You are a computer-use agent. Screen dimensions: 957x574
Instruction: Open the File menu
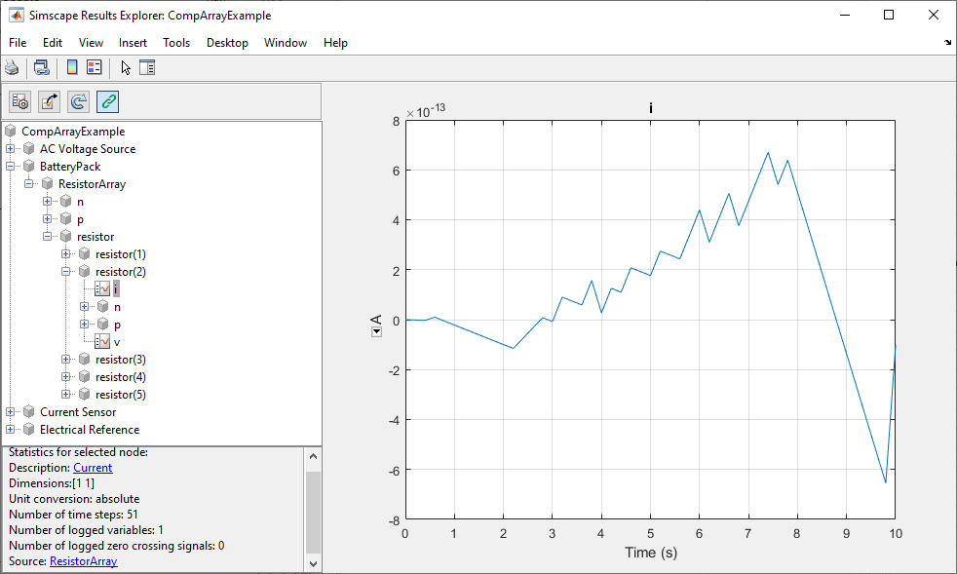pyautogui.click(x=18, y=42)
